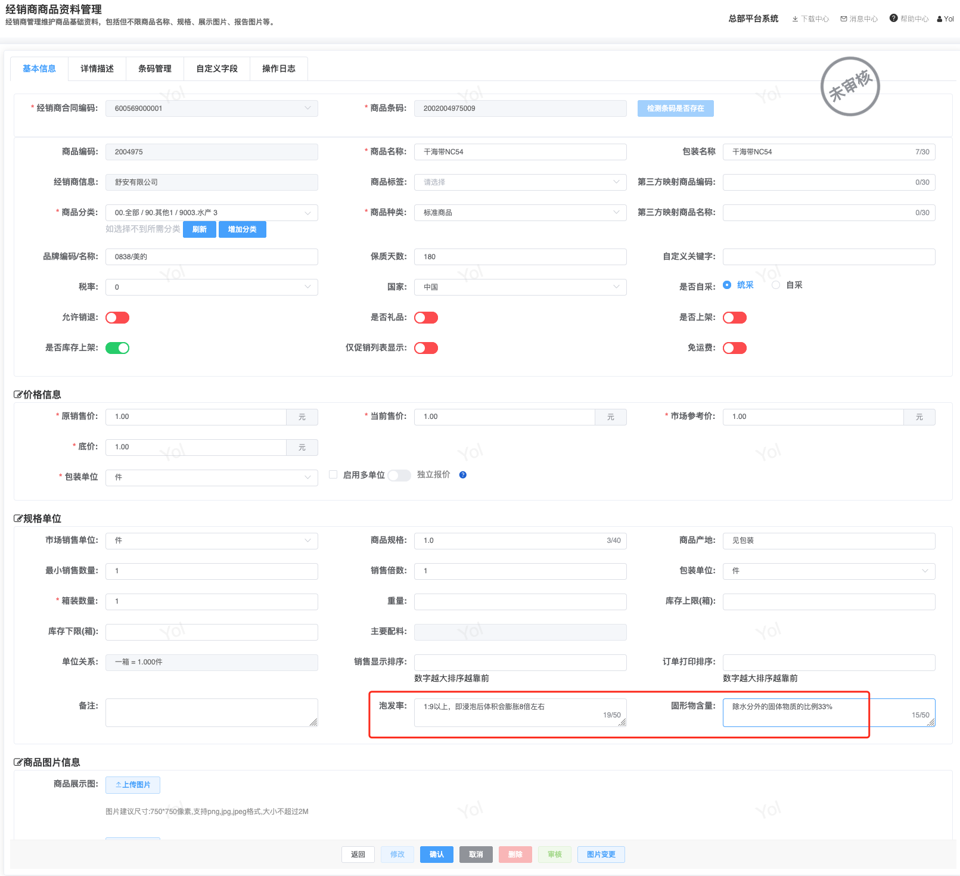Open the 国家 dropdown

click(520, 287)
